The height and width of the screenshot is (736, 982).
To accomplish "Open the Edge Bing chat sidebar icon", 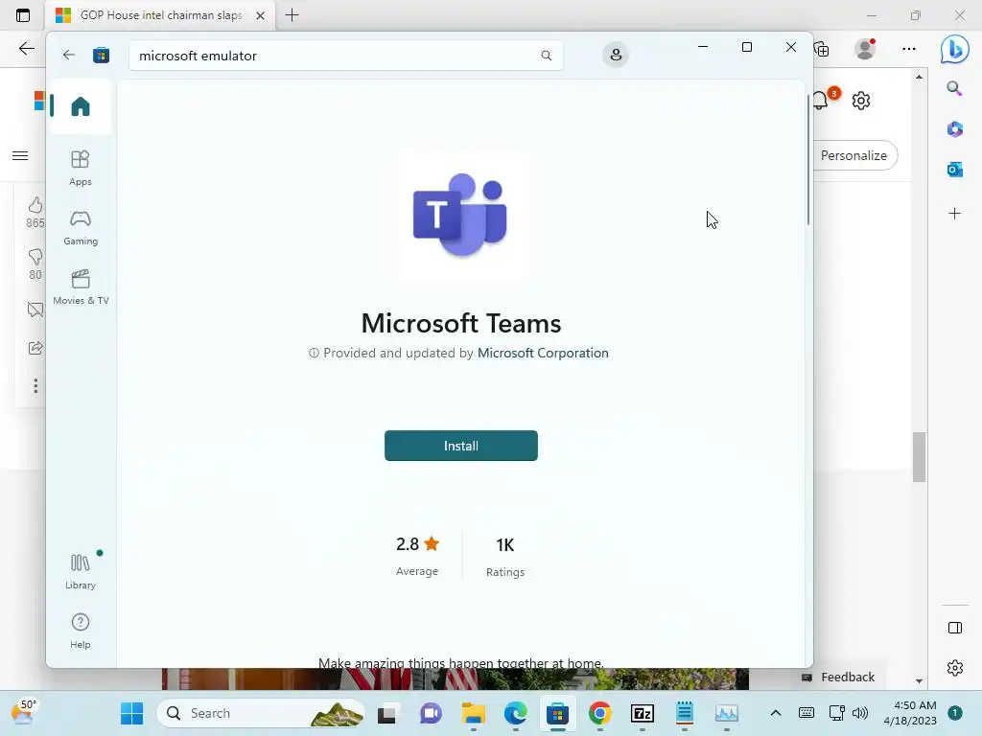I will (954, 49).
